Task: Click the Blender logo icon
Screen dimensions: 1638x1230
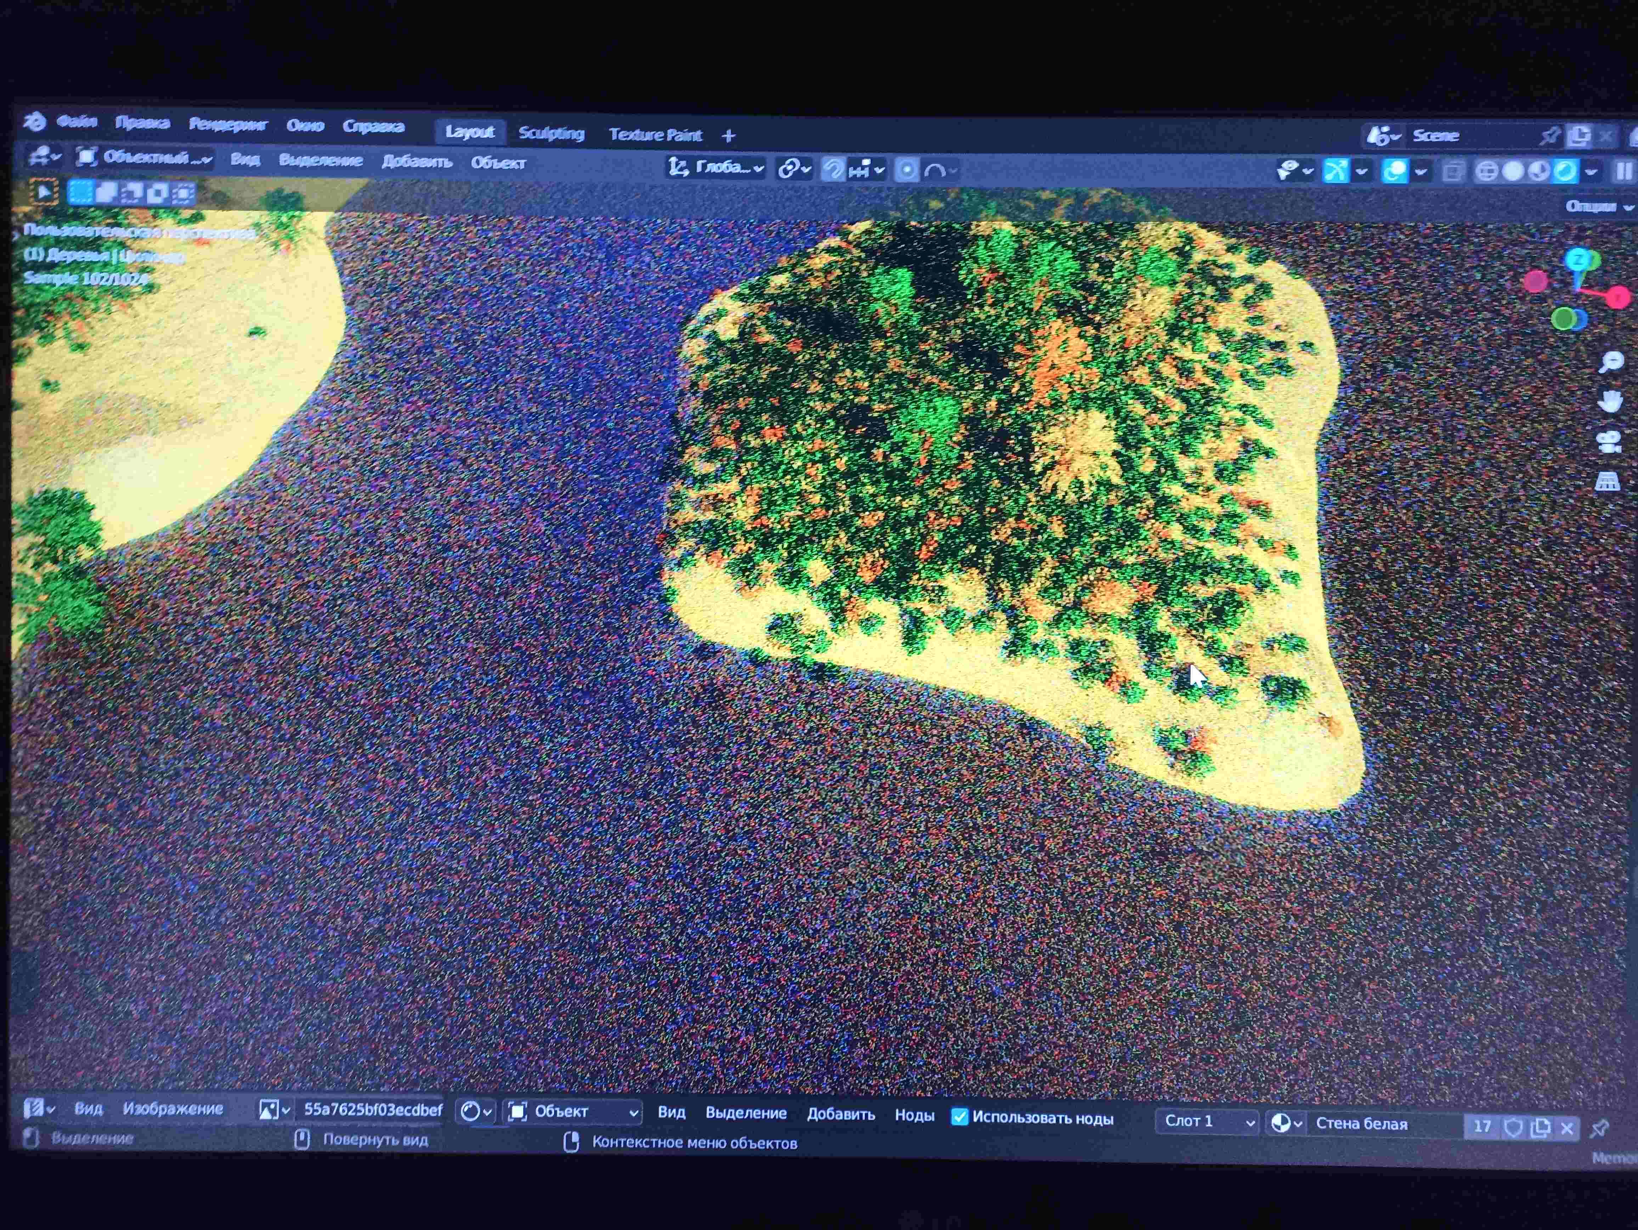Action: 35,121
